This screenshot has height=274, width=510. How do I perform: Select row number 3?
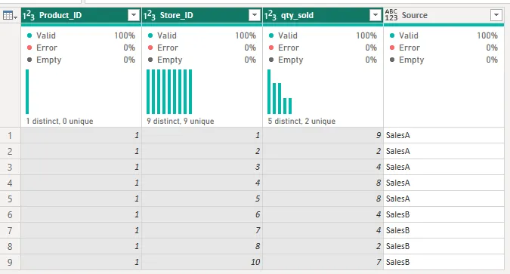(x=10, y=167)
